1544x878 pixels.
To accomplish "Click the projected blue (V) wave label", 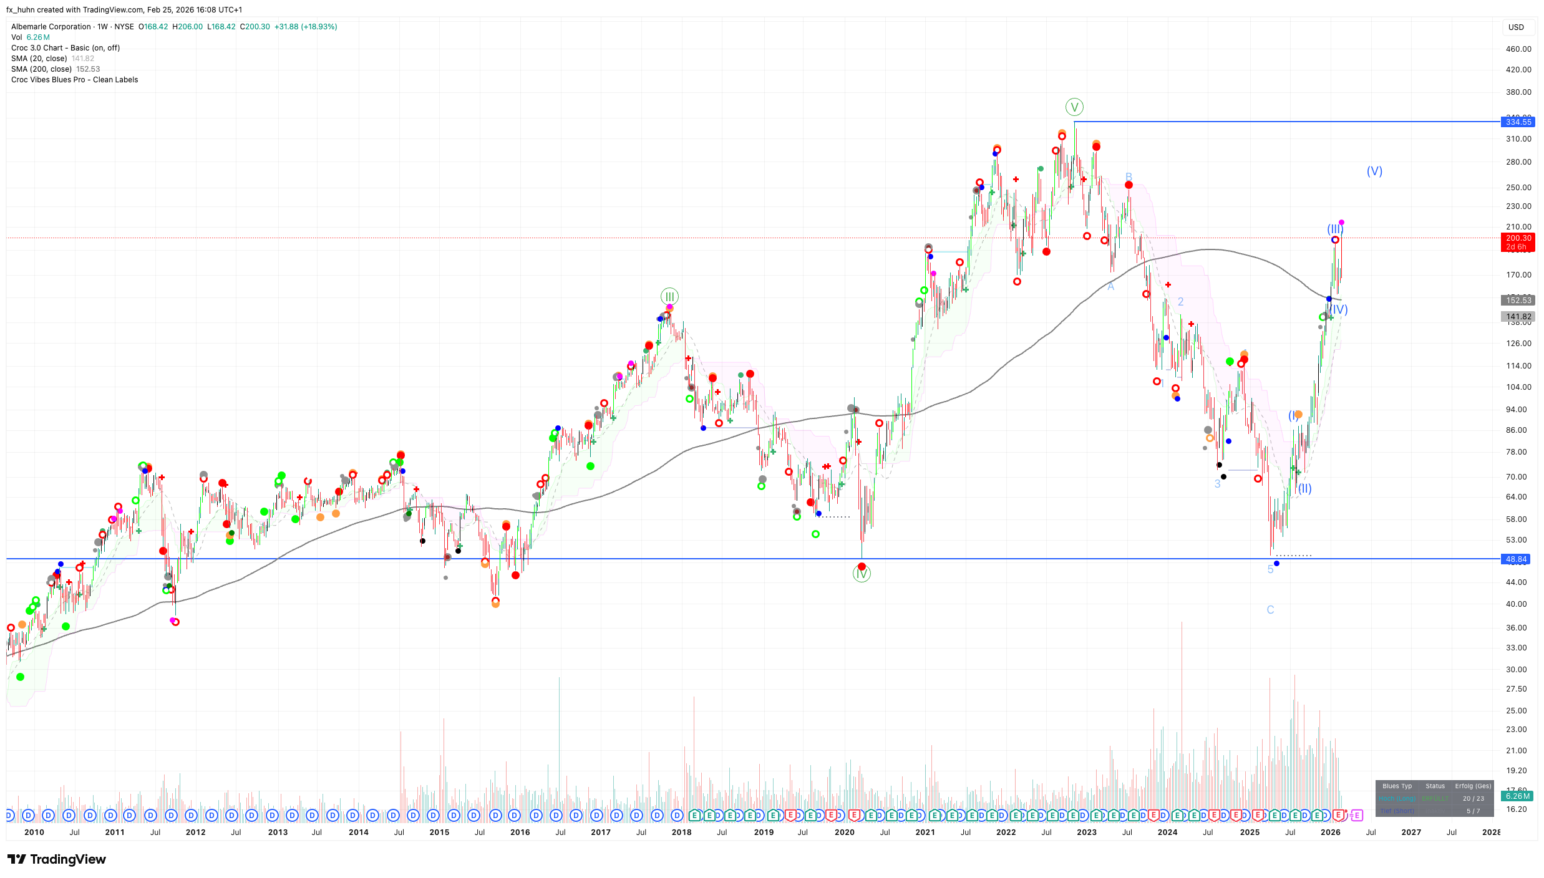I will 1374,171.
